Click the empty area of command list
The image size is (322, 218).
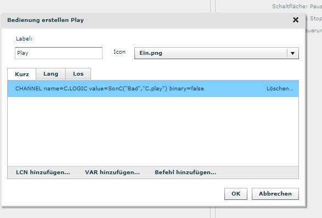pos(153,131)
